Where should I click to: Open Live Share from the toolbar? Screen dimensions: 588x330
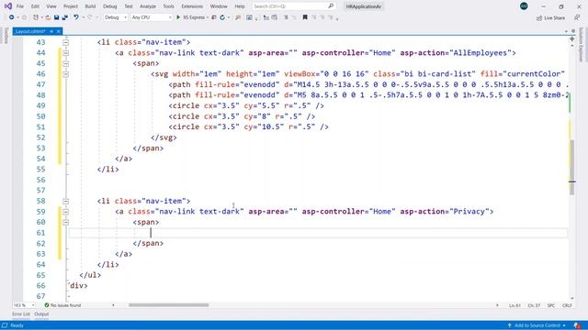[550, 18]
